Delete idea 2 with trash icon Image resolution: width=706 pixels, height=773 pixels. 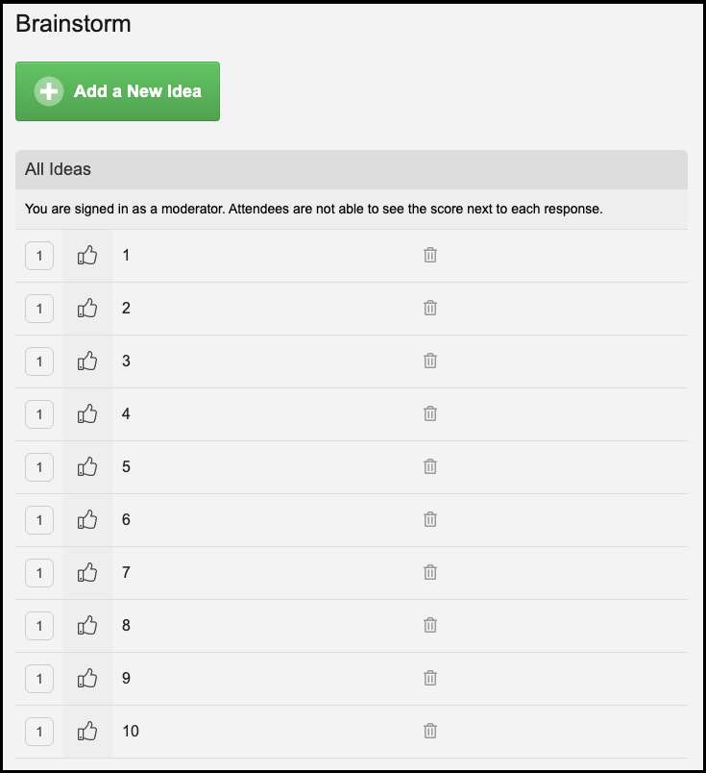[x=430, y=308]
